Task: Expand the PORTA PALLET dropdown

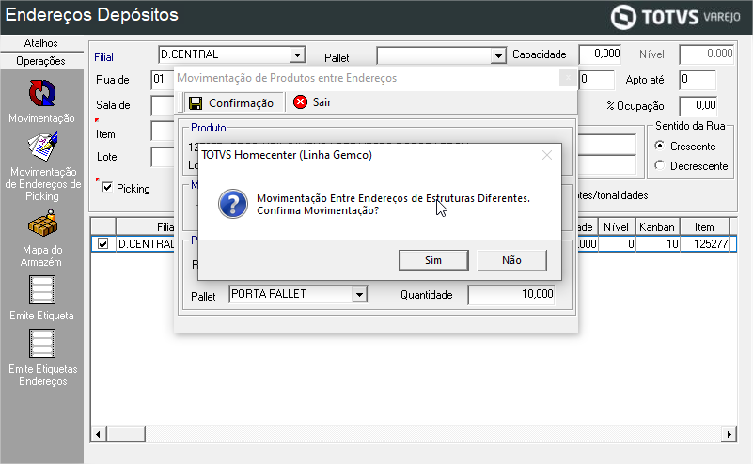Action: pos(359,294)
